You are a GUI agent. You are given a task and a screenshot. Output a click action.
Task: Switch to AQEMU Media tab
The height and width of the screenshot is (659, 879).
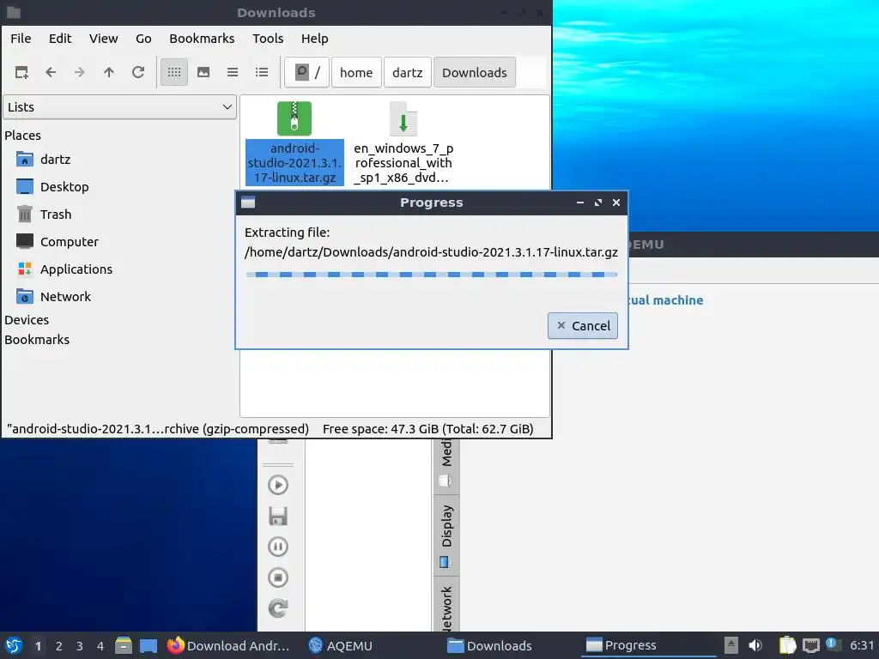point(446,466)
